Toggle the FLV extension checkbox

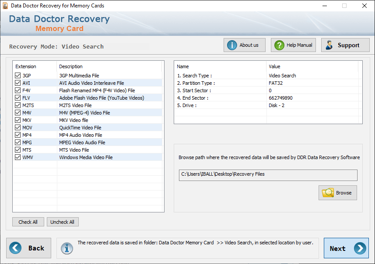tap(18, 98)
